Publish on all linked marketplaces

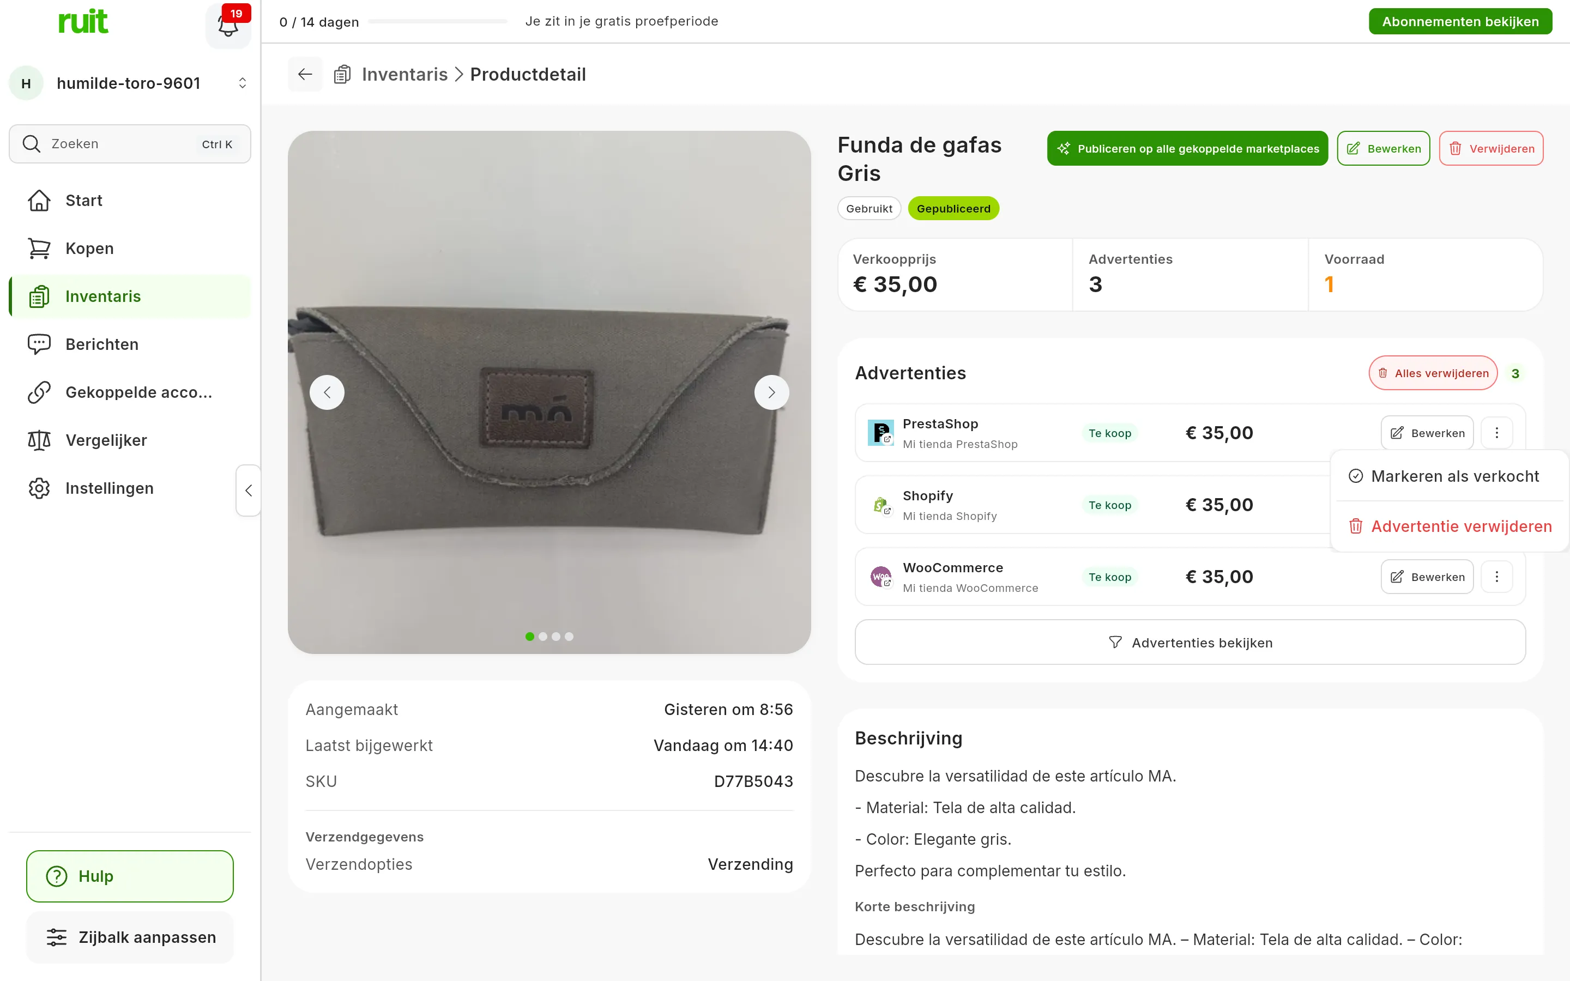pos(1187,149)
